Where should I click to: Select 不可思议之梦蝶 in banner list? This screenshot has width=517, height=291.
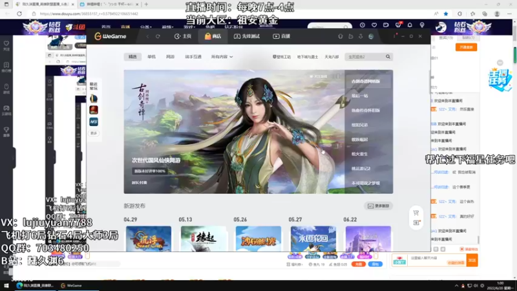366,183
